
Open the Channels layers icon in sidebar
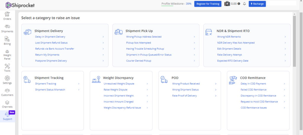pyautogui.click(x=7, y=102)
